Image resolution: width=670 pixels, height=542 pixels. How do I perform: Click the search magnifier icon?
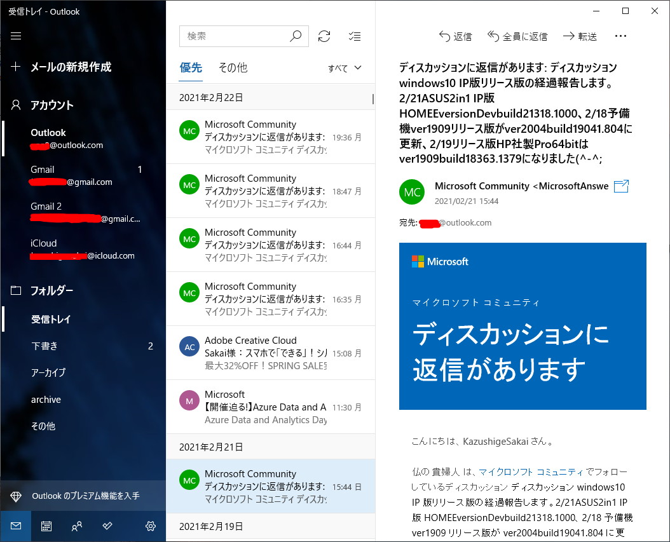296,36
